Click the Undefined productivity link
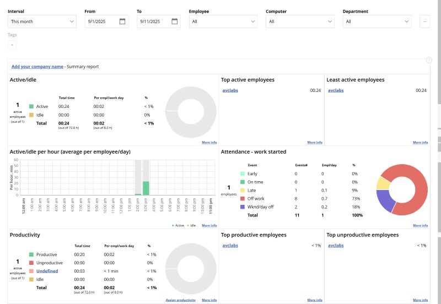The height and width of the screenshot is (304, 441). pyautogui.click(x=47, y=271)
